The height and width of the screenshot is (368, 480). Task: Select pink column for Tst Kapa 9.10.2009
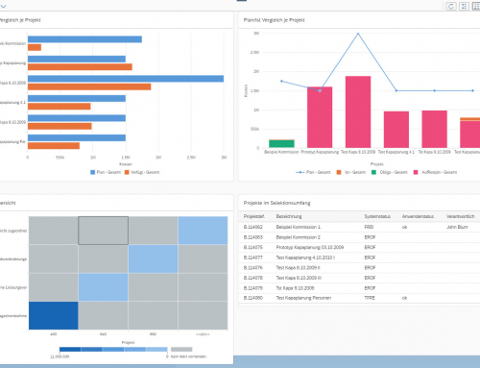click(435, 129)
